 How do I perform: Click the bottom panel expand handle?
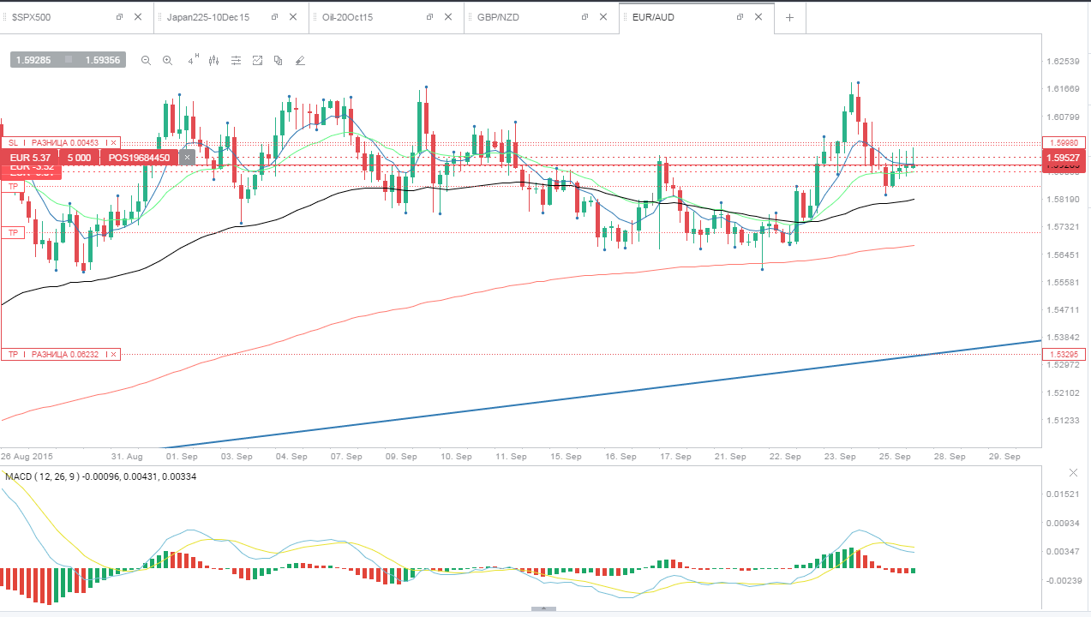coord(543,609)
